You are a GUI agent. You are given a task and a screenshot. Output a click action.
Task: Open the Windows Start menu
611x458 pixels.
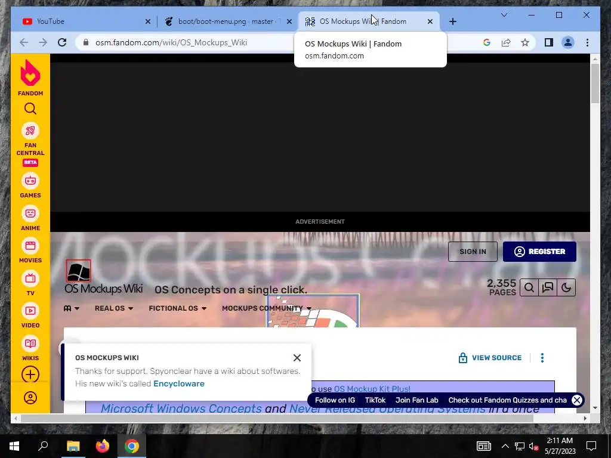point(14,446)
